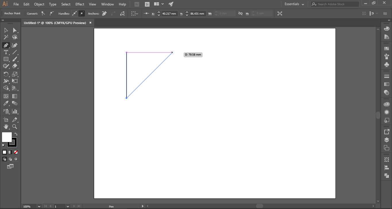Convert selected anchor to corner point

(43, 13)
